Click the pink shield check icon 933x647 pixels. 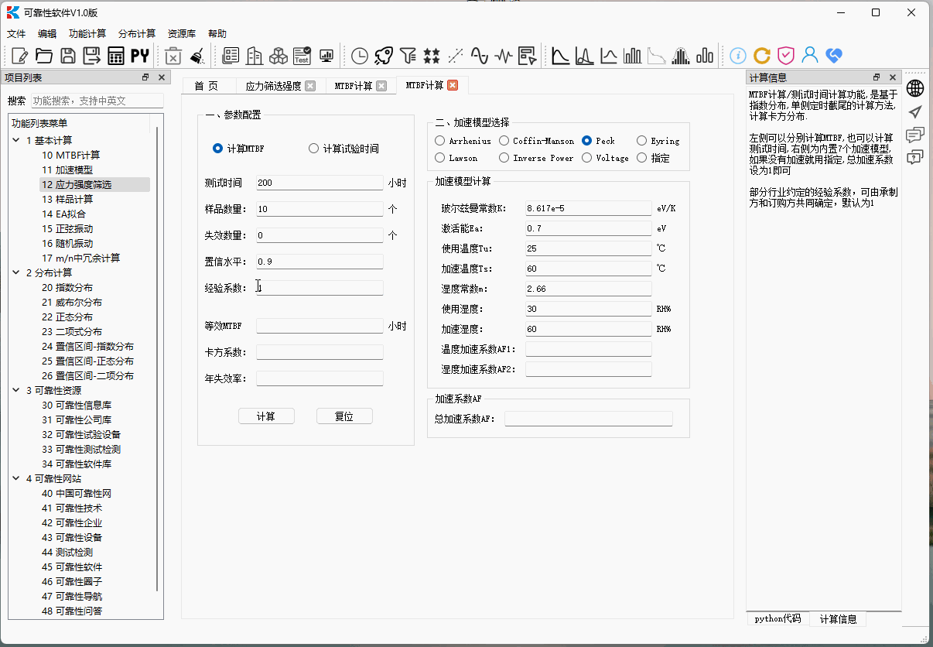click(785, 55)
